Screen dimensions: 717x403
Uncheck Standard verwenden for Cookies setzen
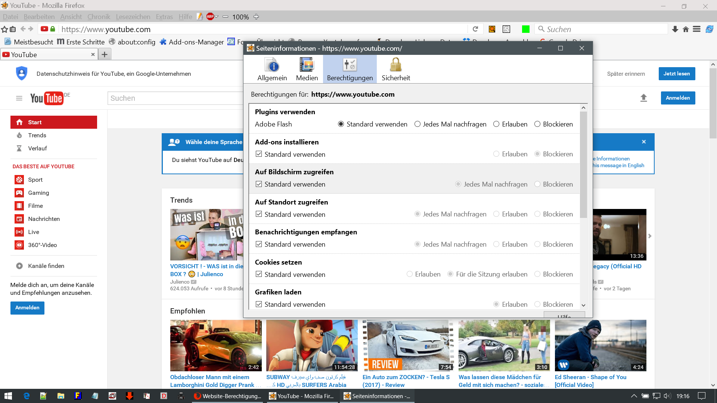pos(259,274)
